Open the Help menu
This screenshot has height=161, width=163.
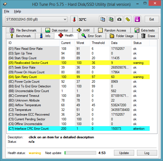pos(17,11)
